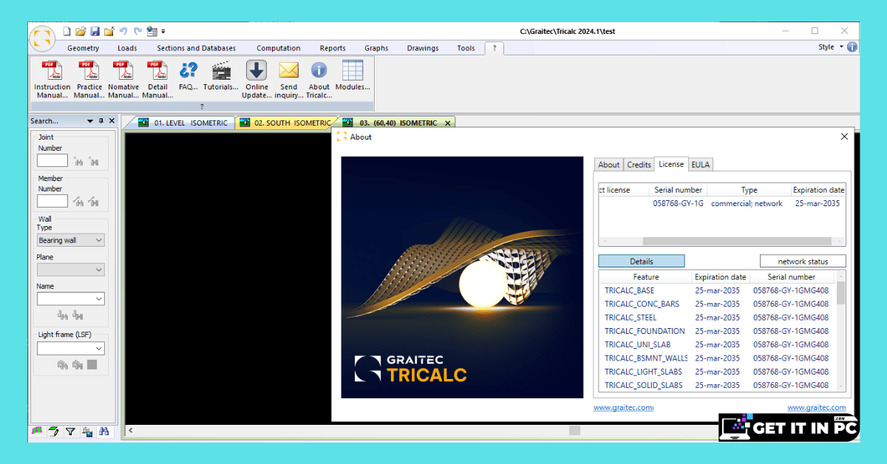Open the FAQ help item
Viewport: 887px width, 464px height.
188,76
